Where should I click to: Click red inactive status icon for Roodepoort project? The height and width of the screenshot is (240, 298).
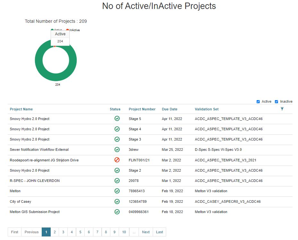tap(117, 160)
